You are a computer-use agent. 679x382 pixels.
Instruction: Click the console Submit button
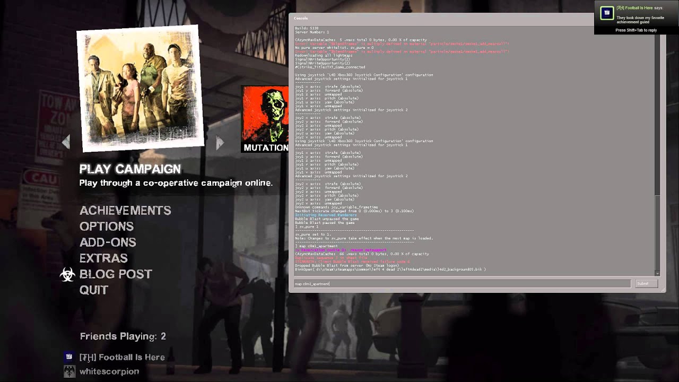[646, 284]
